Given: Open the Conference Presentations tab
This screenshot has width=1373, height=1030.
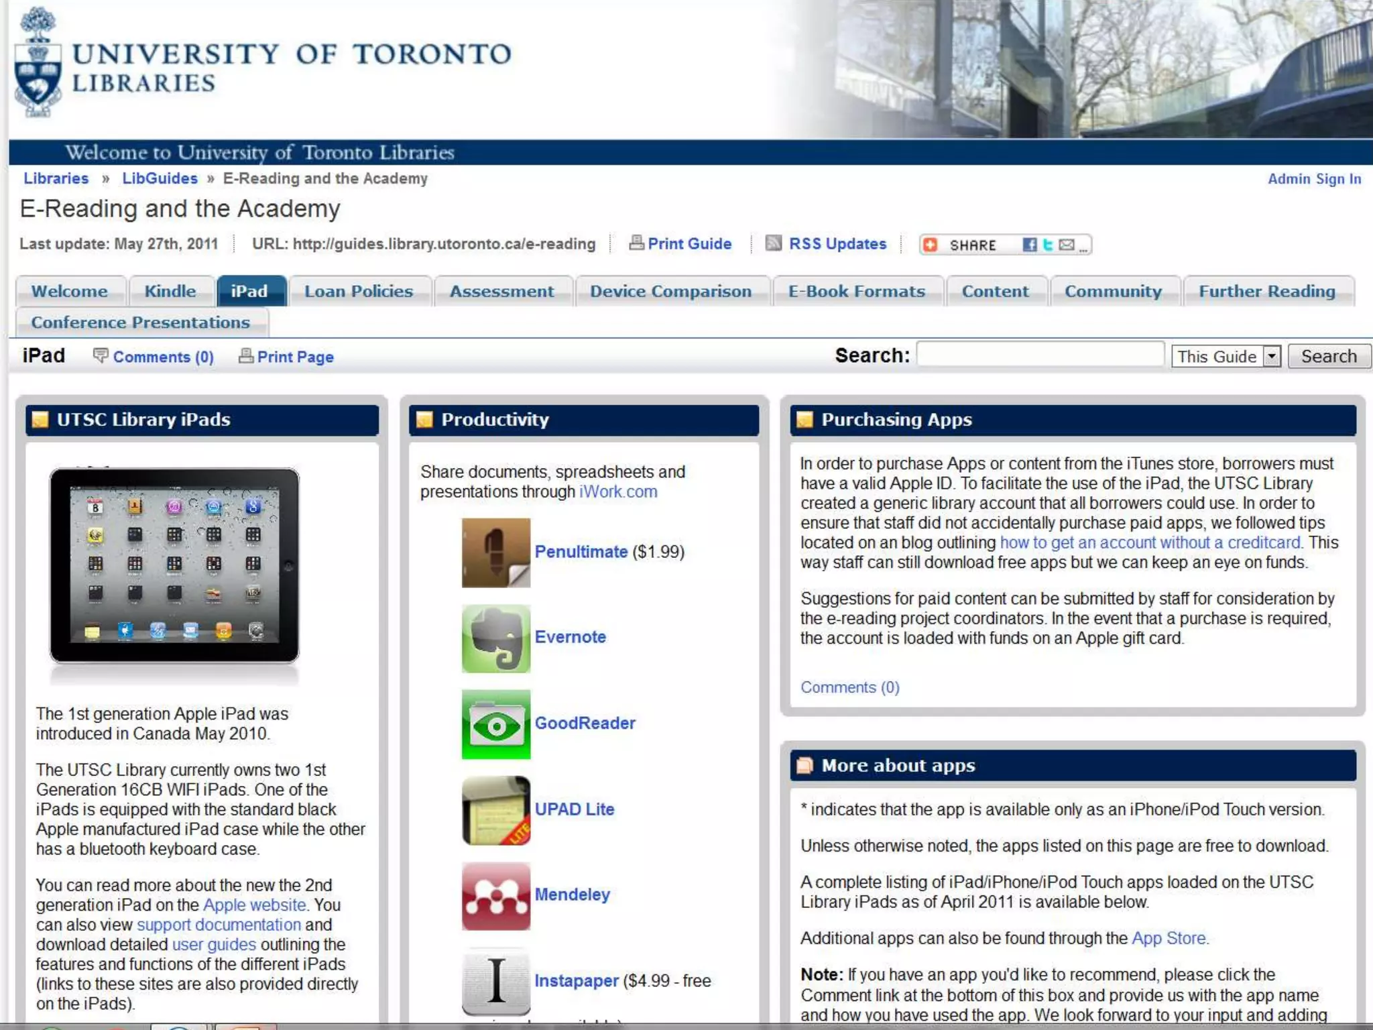Looking at the screenshot, I should 141,323.
